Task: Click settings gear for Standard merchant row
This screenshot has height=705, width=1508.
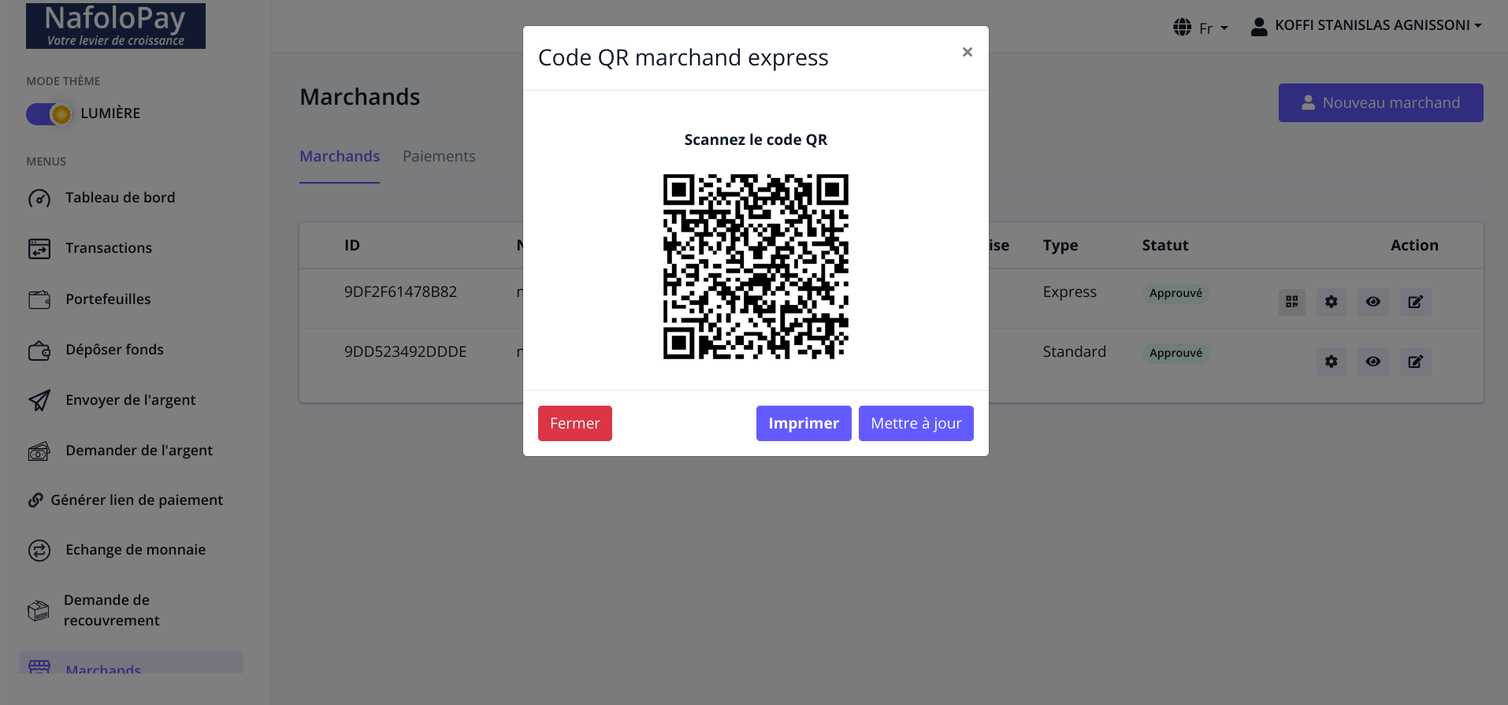Action: coord(1332,362)
